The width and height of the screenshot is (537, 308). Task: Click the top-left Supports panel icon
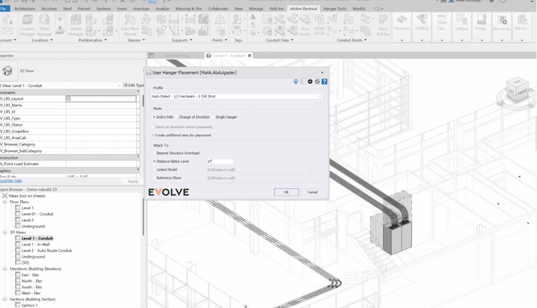[x=161, y=19]
